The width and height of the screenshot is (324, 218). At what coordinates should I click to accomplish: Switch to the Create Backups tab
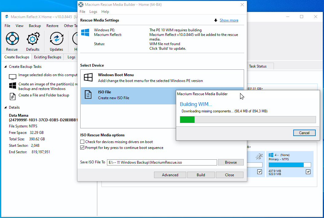pyautogui.click(x=17, y=57)
